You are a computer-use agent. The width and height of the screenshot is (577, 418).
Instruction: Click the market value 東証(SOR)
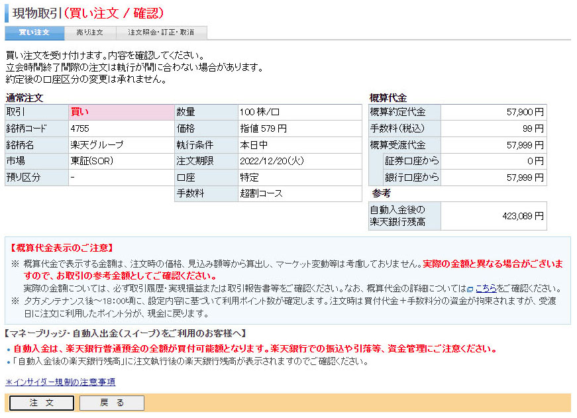point(91,161)
